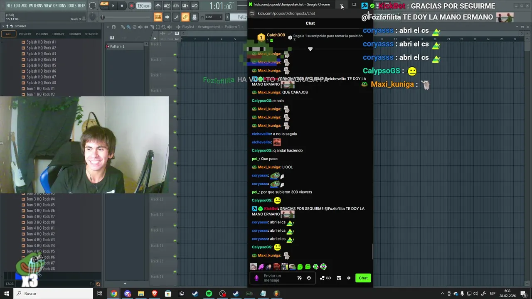The width and height of the screenshot is (532, 299).
Task: Select the PROJECT browser tab
Action: tap(25, 34)
